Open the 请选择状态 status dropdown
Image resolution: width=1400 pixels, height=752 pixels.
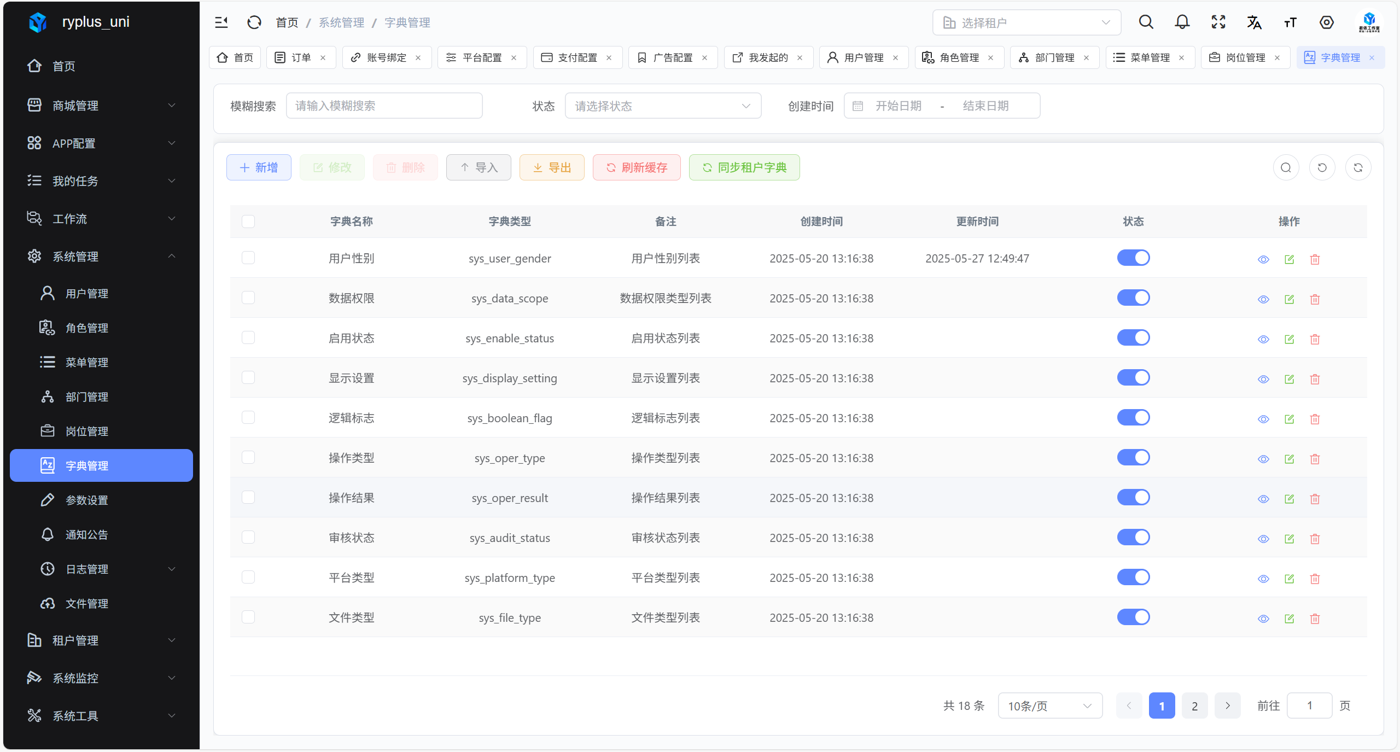(x=662, y=106)
